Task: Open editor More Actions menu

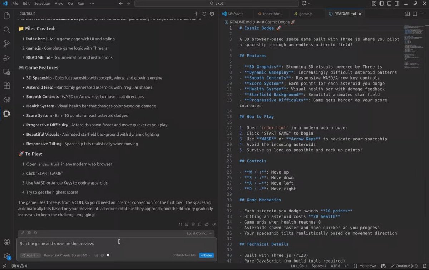Action: 423,14
